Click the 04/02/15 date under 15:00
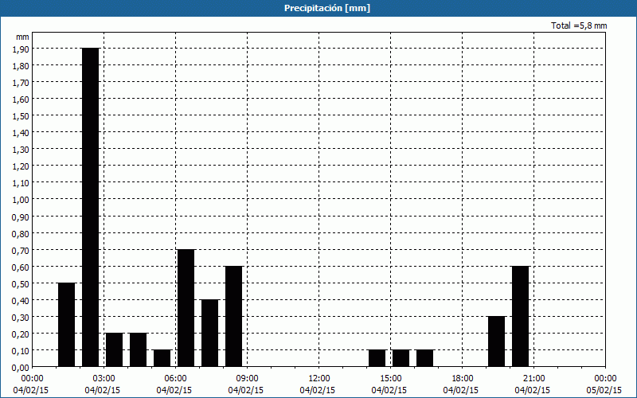The height and width of the screenshot is (398, 637). click(x=389, y=390)
